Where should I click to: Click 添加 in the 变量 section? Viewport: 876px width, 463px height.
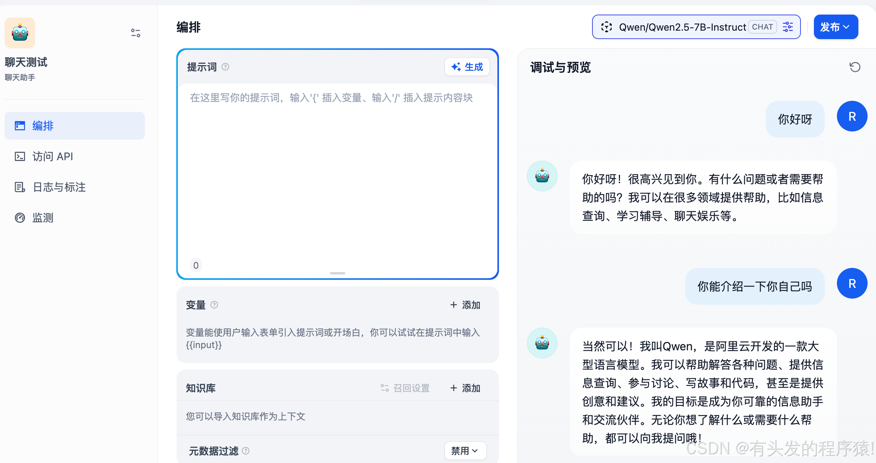coord(465,305)
